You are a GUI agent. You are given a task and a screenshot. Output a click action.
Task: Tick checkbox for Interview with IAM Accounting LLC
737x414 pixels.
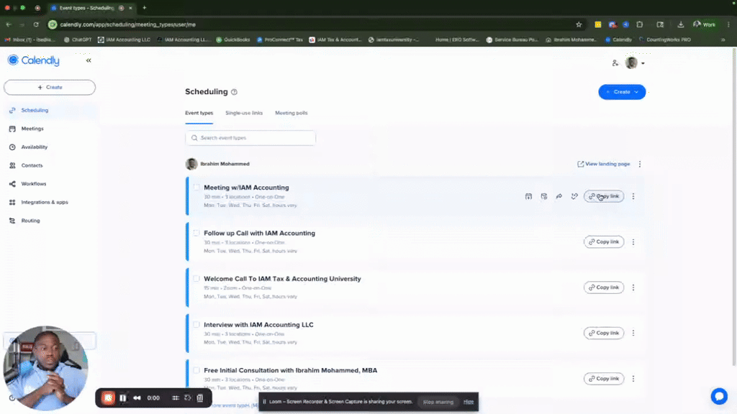pos(196,324)
